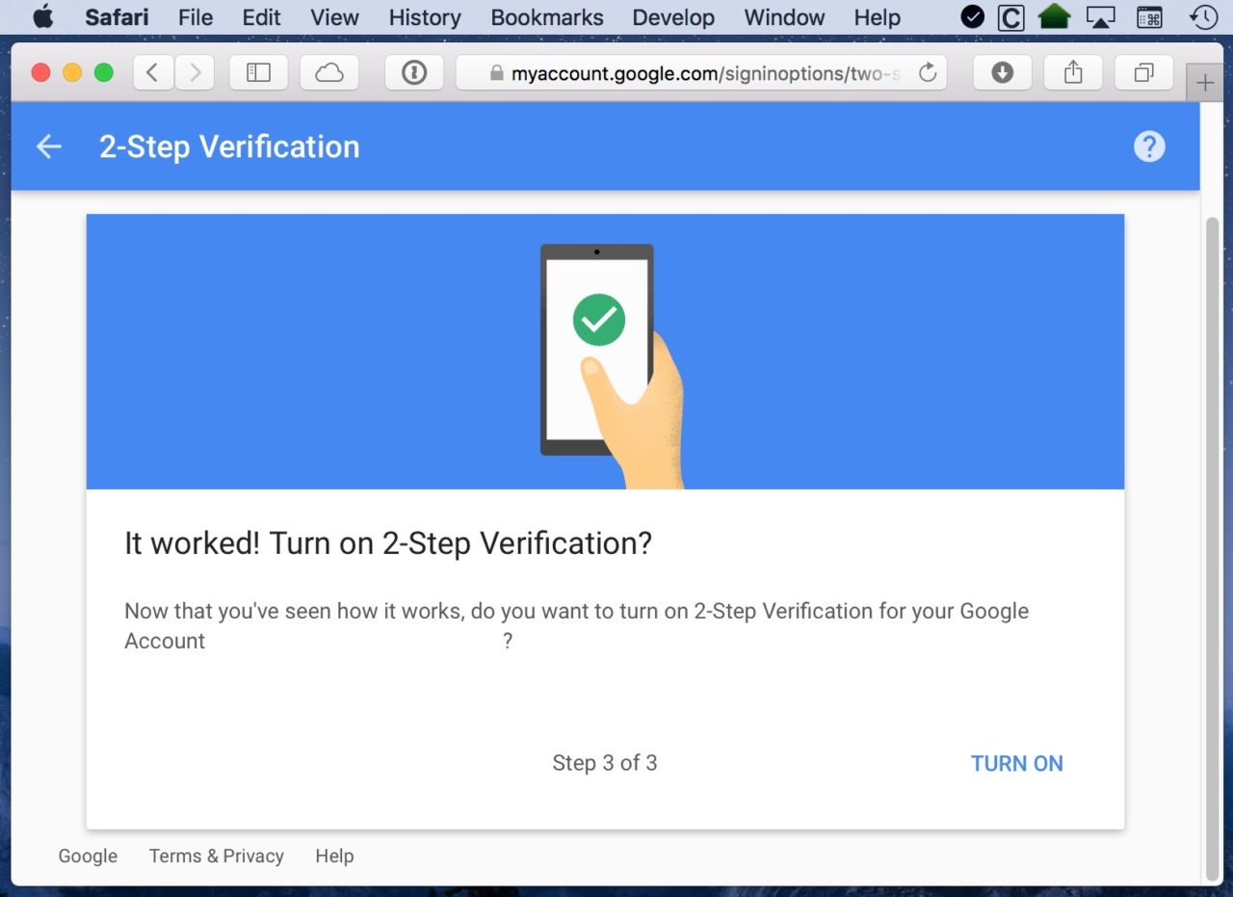Click 'It worked! Turn on 2-Step Verification?' heading

[388, 543]
